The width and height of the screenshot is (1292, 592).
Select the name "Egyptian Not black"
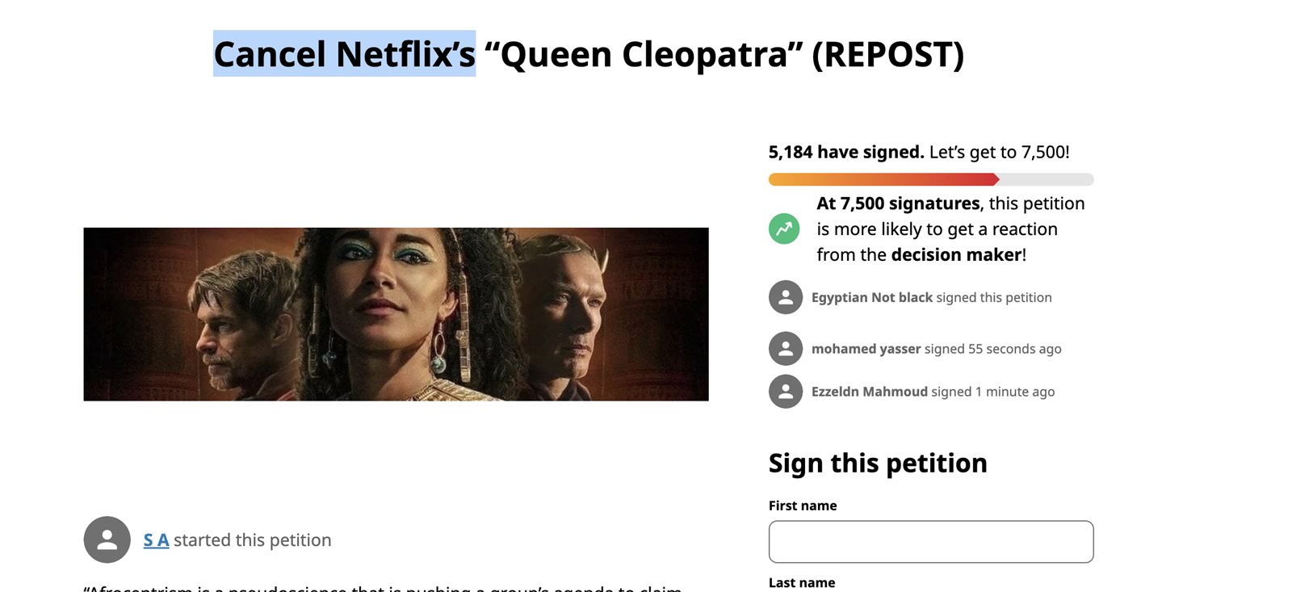[872, 297]
